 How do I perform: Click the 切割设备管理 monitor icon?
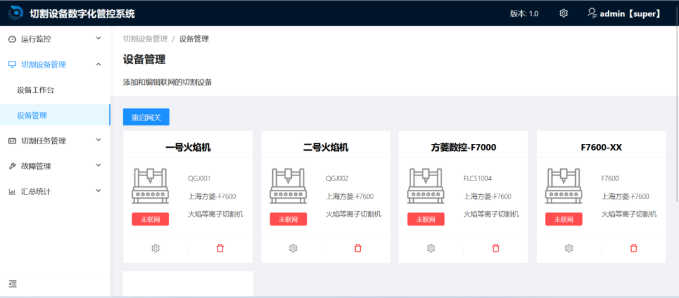[x=12, y=65]
